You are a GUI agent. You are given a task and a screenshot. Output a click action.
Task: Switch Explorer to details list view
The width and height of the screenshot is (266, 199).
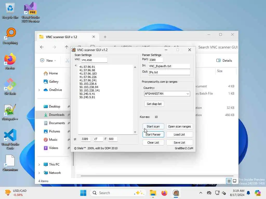pyautogui.click(x=229, y=181)
